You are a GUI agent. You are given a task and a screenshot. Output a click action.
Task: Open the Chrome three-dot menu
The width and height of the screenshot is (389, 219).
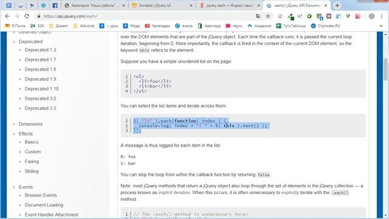(x=381, y=16)
